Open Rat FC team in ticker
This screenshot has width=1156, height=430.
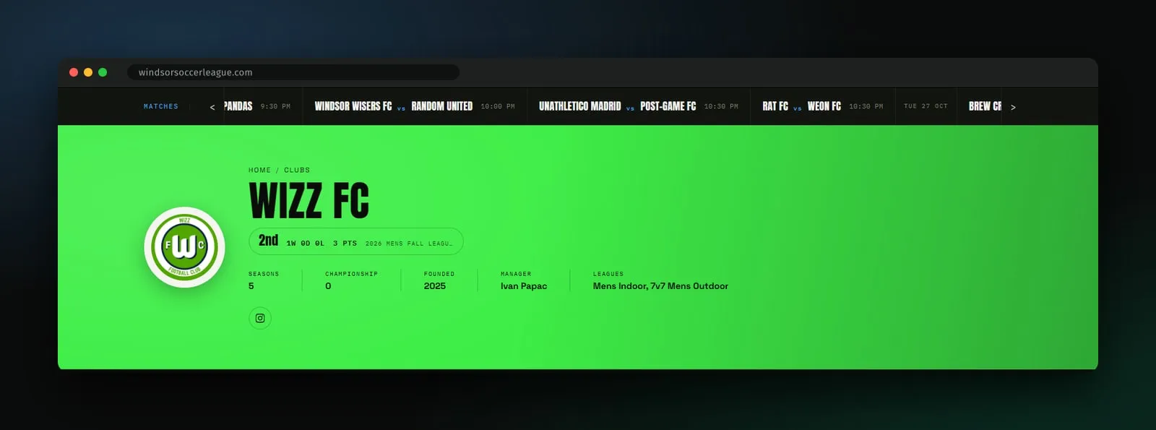tap(775, 106)
